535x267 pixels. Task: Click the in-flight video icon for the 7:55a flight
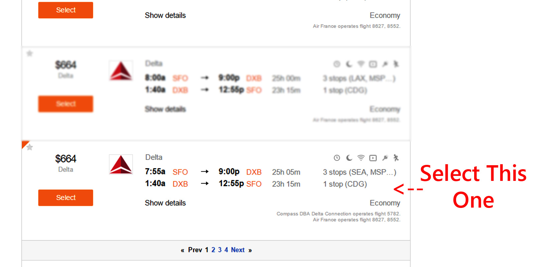pos(373,158)
